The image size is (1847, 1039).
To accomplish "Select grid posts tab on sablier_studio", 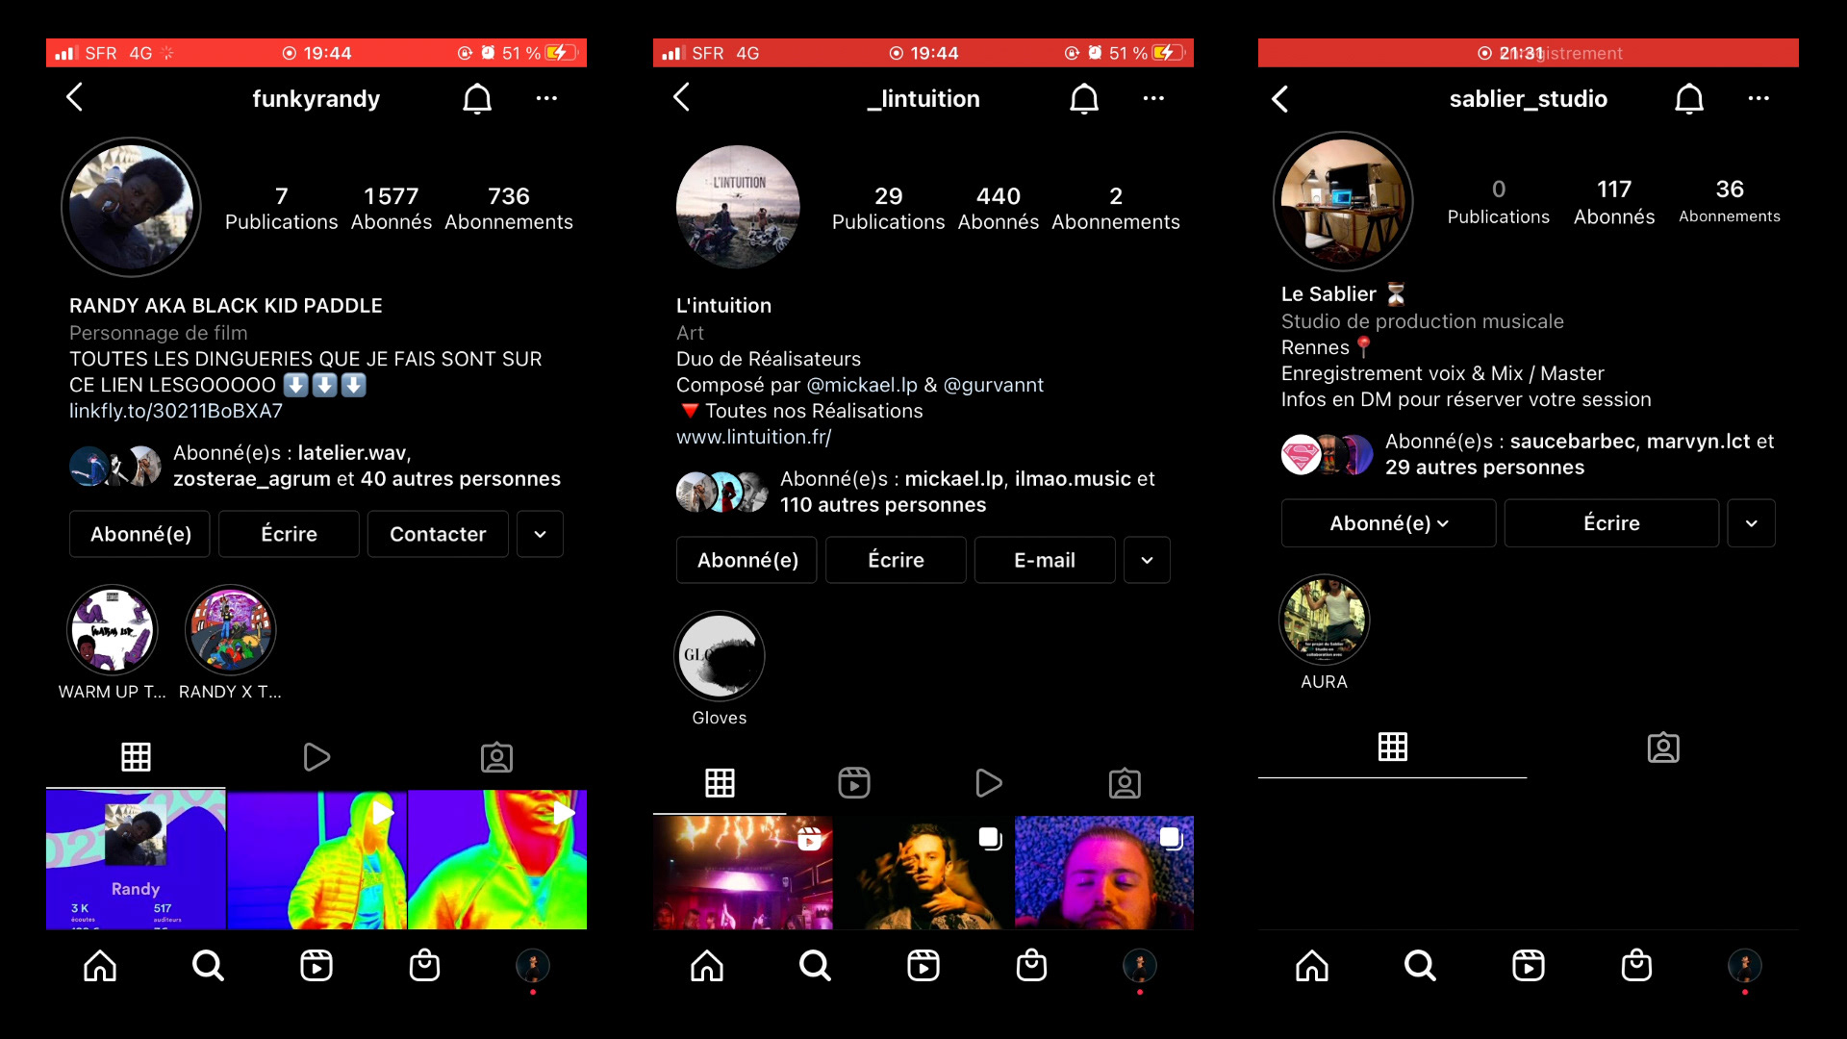I will point(1392,747).
